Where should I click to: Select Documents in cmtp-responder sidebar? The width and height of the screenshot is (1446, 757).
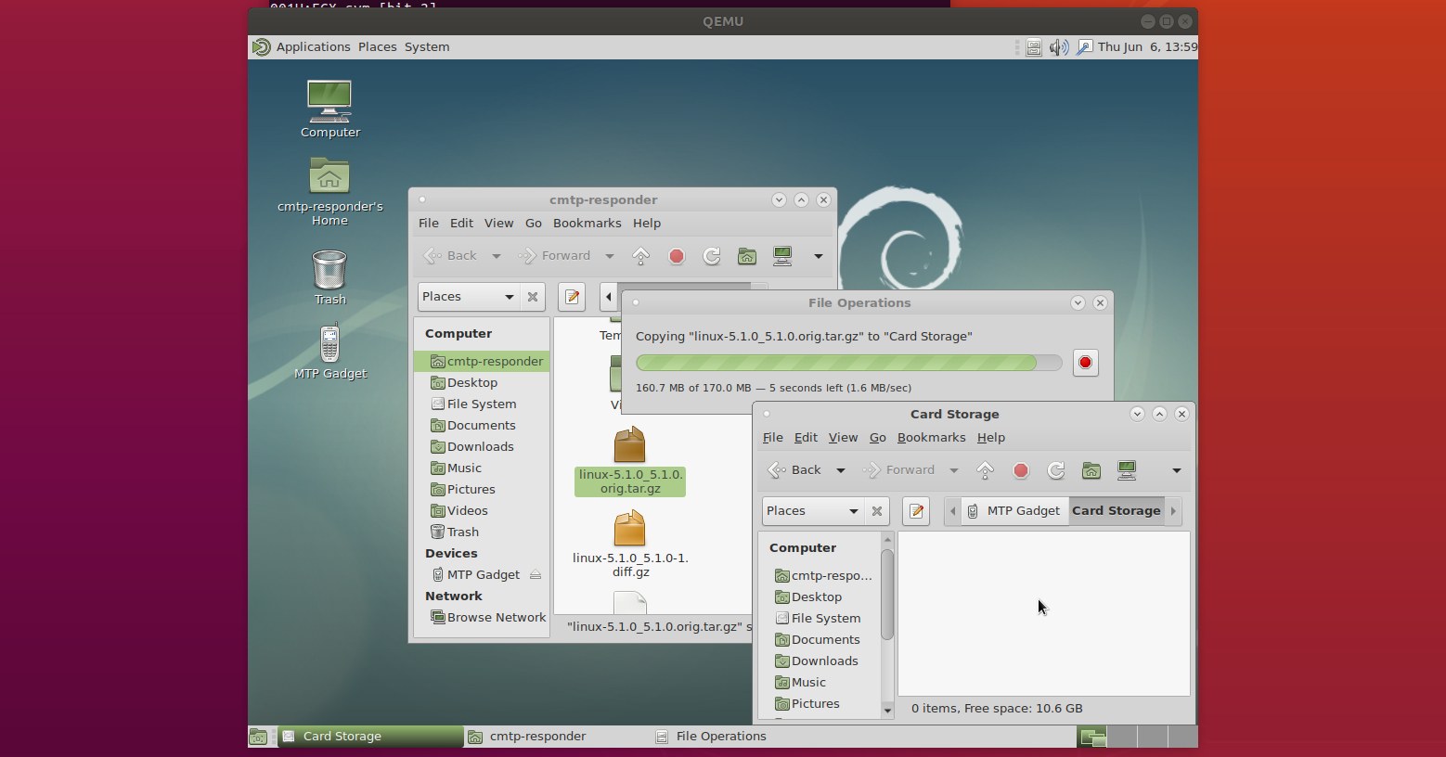coord(481,426)
